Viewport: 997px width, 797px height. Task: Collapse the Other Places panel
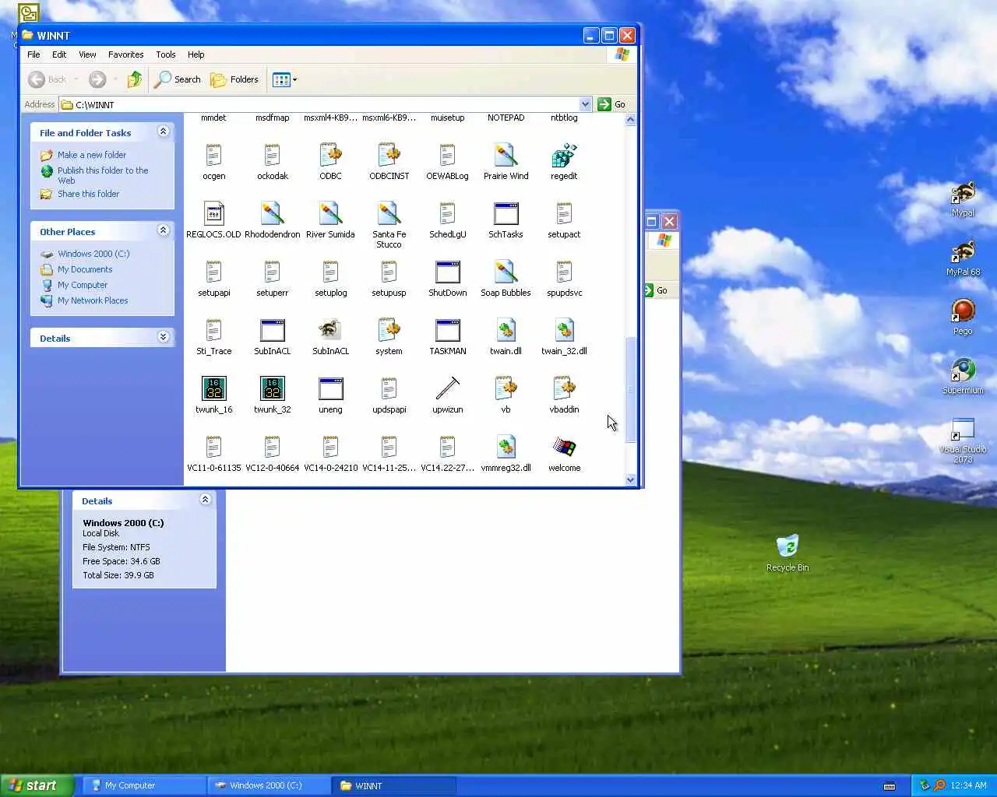tap(163, 230)
